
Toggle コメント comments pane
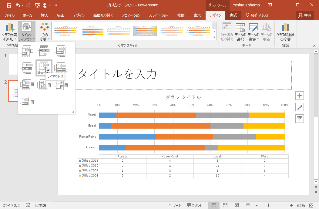pyautogui.click(x=195, y=206)
